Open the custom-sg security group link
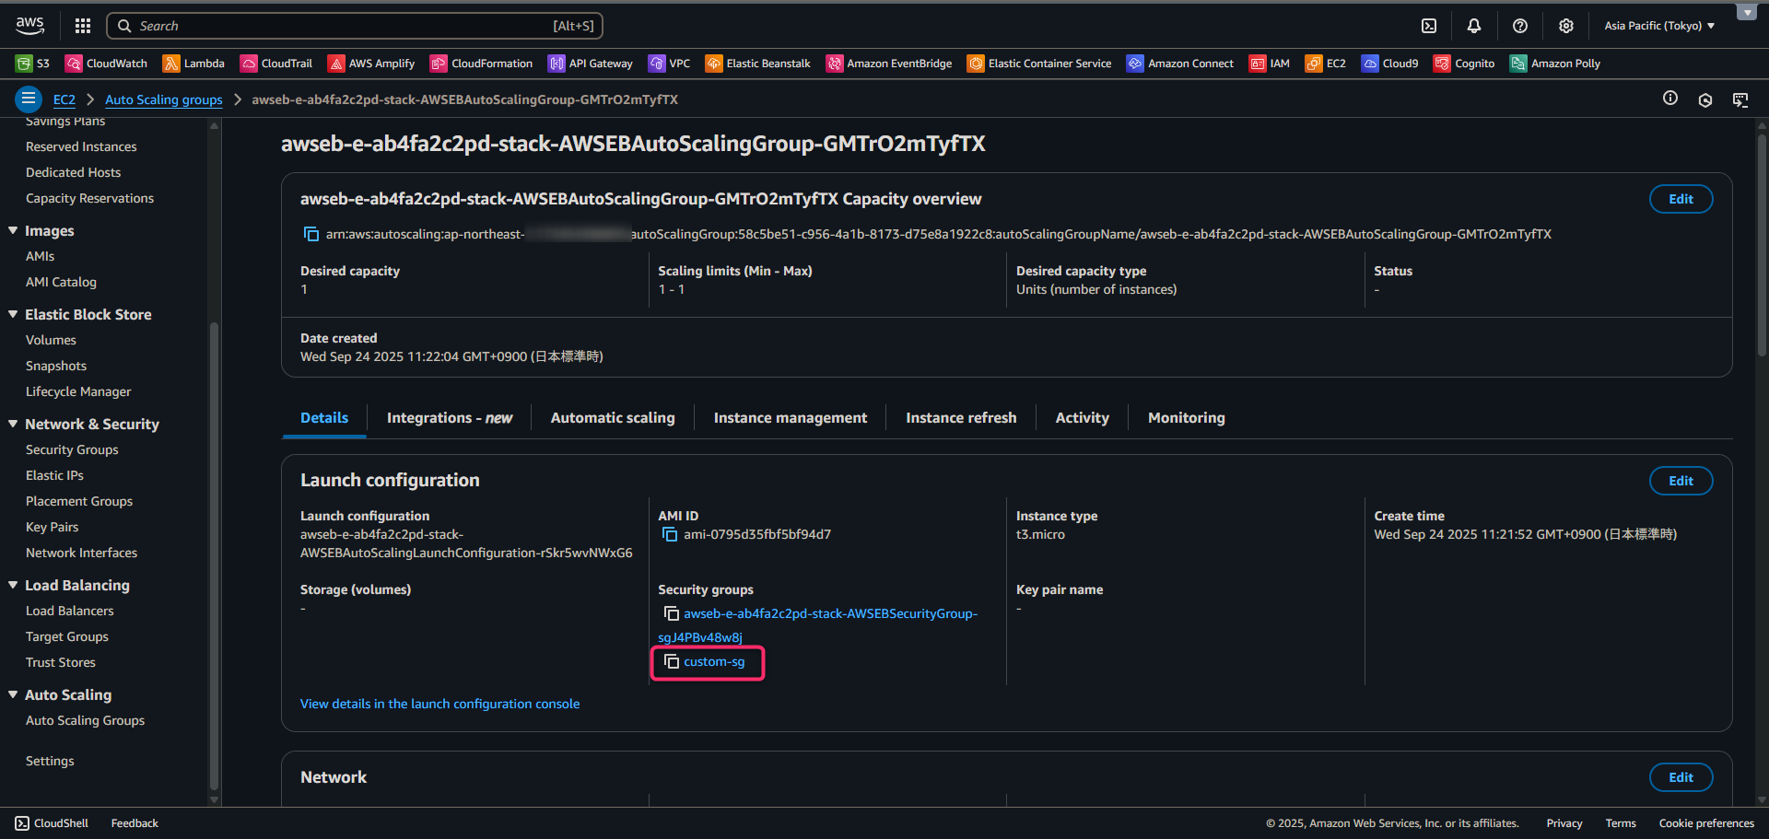The height and width of the screenshot is (839, 1769). [x=714, y=661]
